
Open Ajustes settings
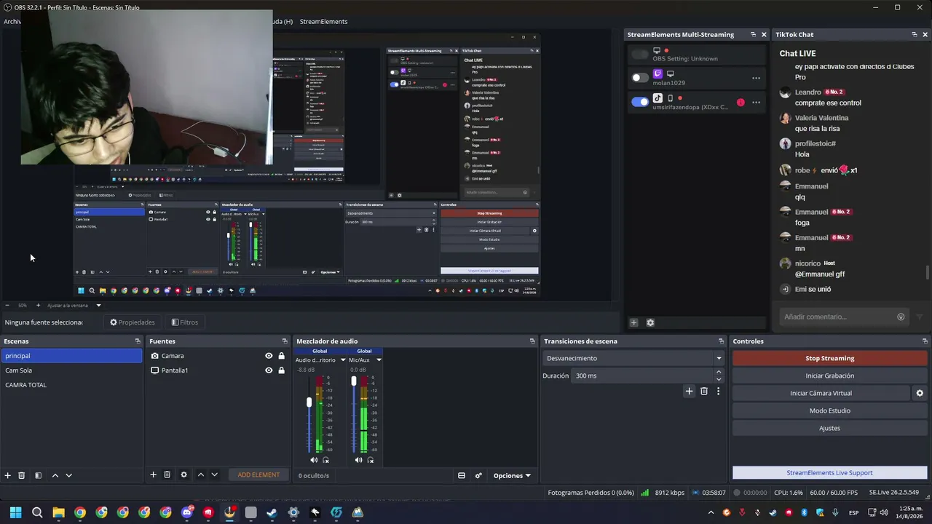click(x=829, y=428)
